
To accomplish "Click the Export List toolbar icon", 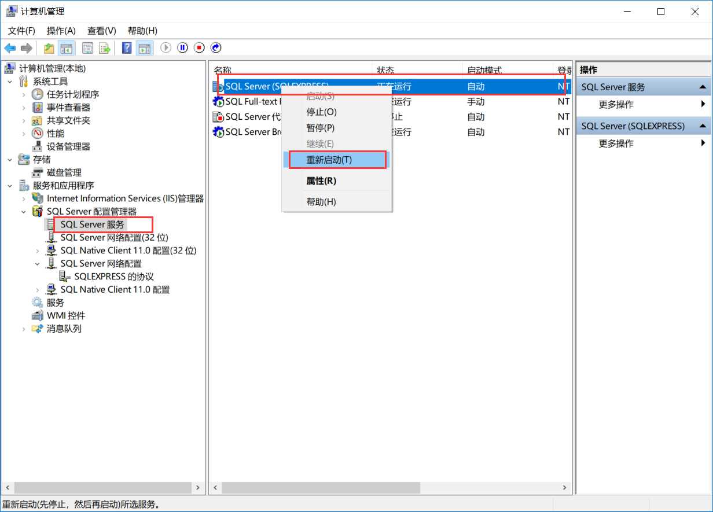I will pos(105,48).
